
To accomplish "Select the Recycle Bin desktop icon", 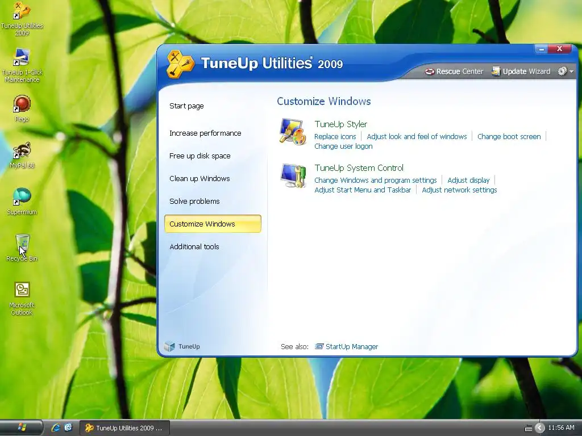I will (x=22, y=248).
